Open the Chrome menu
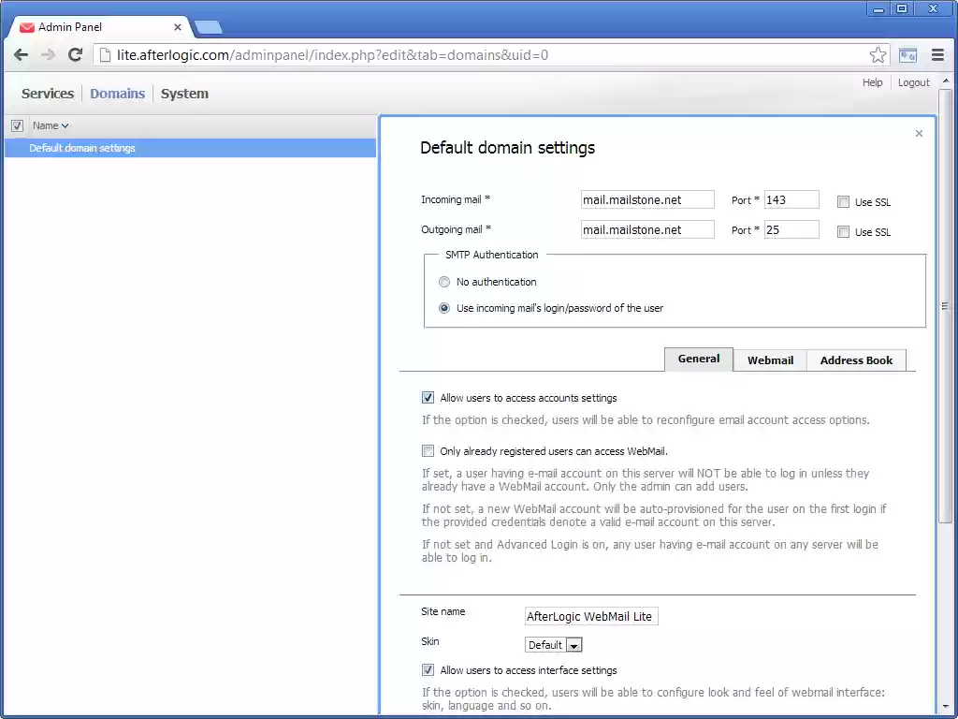The image size is (958, 719). (x=937, y=54)
